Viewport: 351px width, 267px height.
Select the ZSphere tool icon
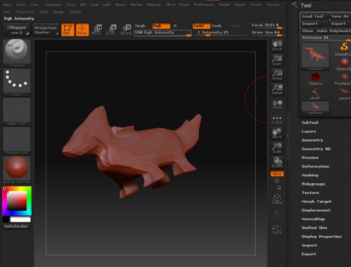pos(315,78)
